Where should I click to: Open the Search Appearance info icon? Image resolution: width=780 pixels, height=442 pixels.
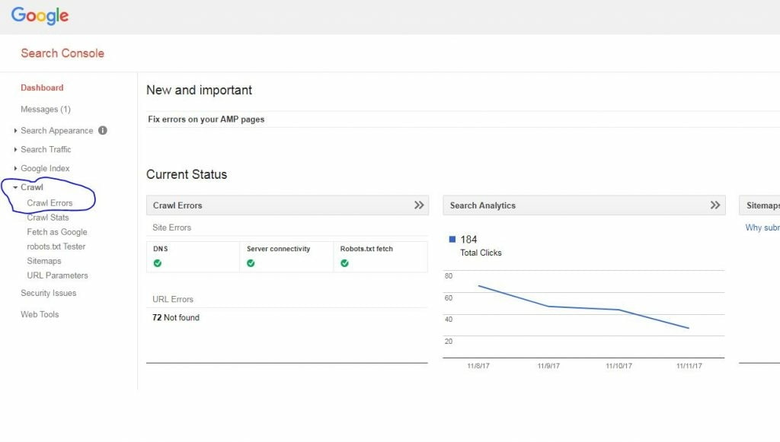103,131
